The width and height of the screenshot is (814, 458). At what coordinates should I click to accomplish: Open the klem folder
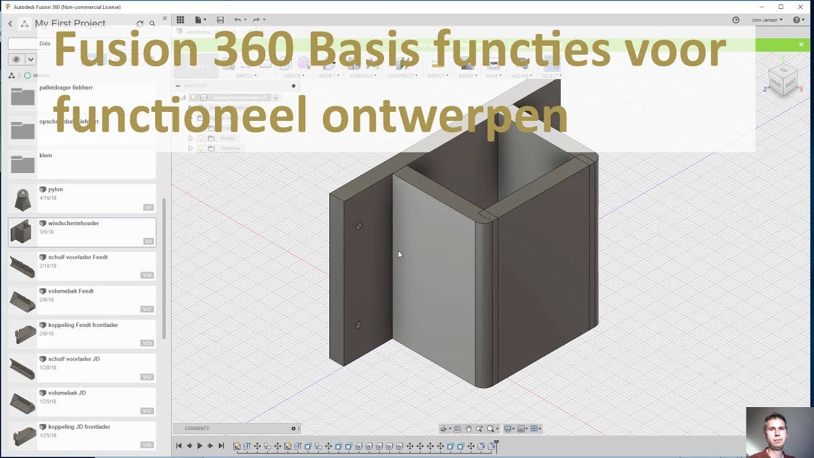(82, 164)
